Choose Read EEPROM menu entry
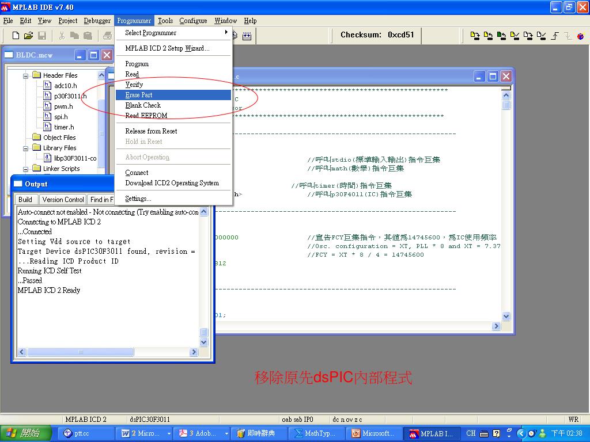 pyautogui.click(x=173, y=115)
